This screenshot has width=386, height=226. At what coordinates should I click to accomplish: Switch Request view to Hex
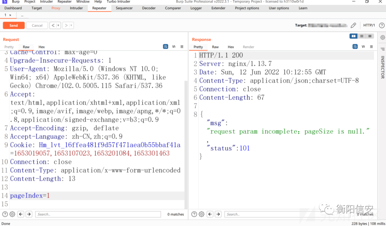tap(41, 47)
